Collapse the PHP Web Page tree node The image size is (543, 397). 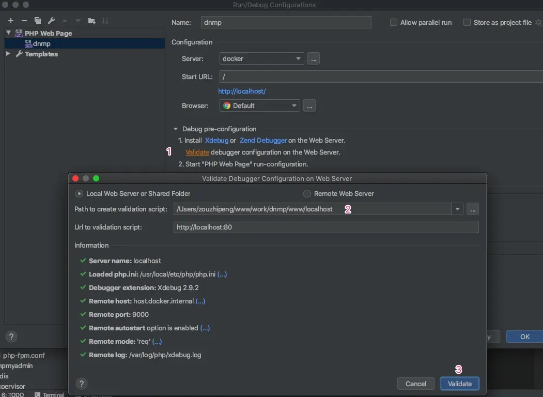[x=9, y=33]
